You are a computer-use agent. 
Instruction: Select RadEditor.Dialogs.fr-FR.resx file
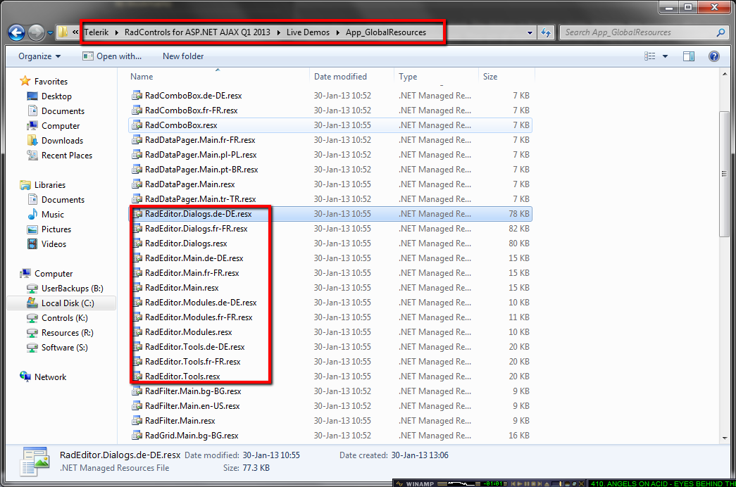pyautogui.click(x=330, y=229)
